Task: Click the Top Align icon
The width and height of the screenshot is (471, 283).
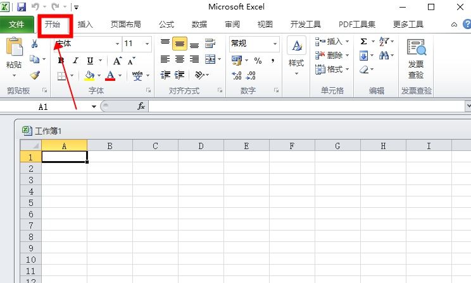Action: [x=165, y=42]
